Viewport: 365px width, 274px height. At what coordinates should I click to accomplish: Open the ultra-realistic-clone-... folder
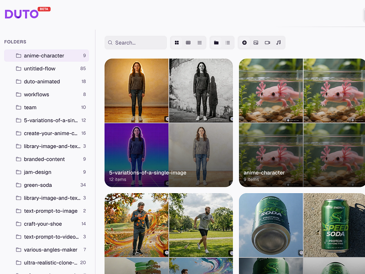coord(47,263)
